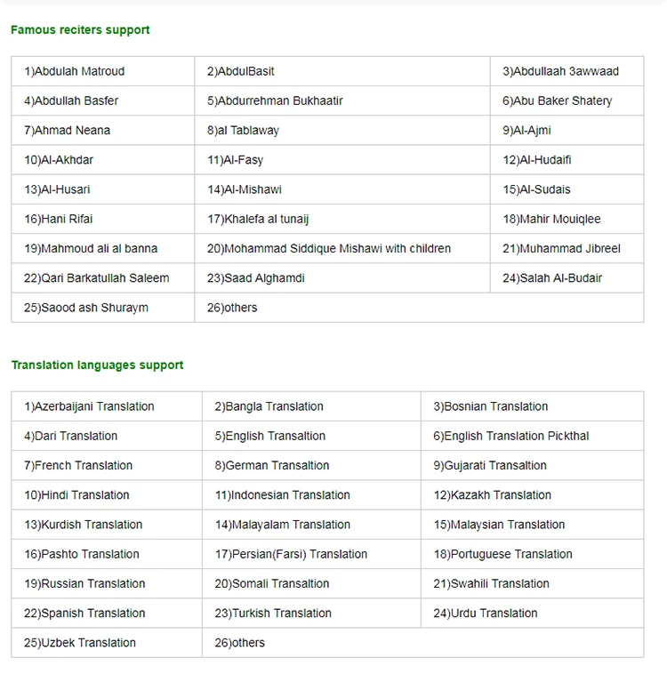Screen dimensions: 667x674
Task: Click the Abdulah Matroud reciter cell
Action: coord(103,71)
